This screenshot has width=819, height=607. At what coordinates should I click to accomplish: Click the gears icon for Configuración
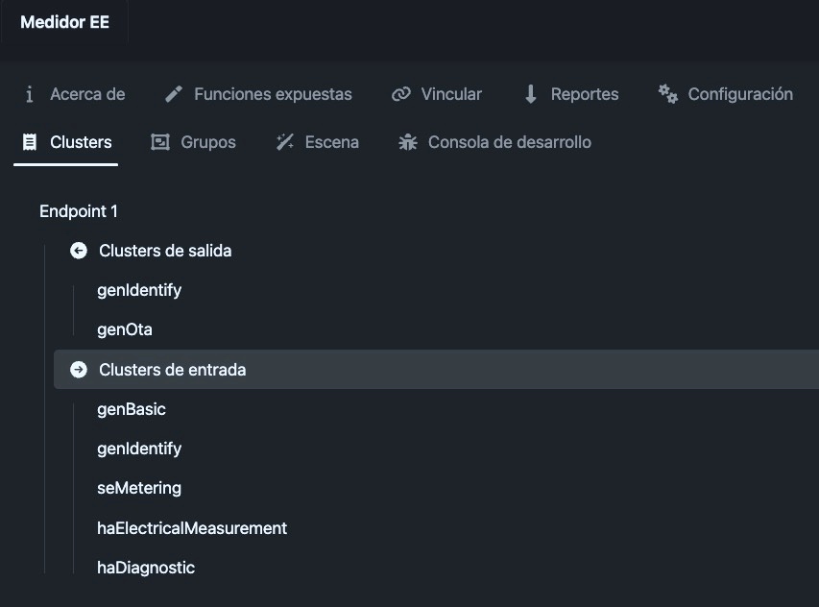pyautogui.click(x=668, y=94)
